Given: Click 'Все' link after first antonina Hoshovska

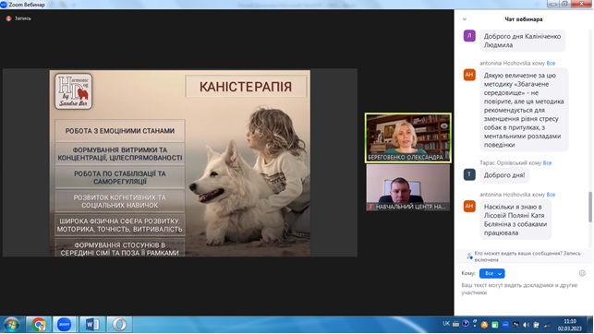Looking at the screenshot, I should [x=551, y=63].
